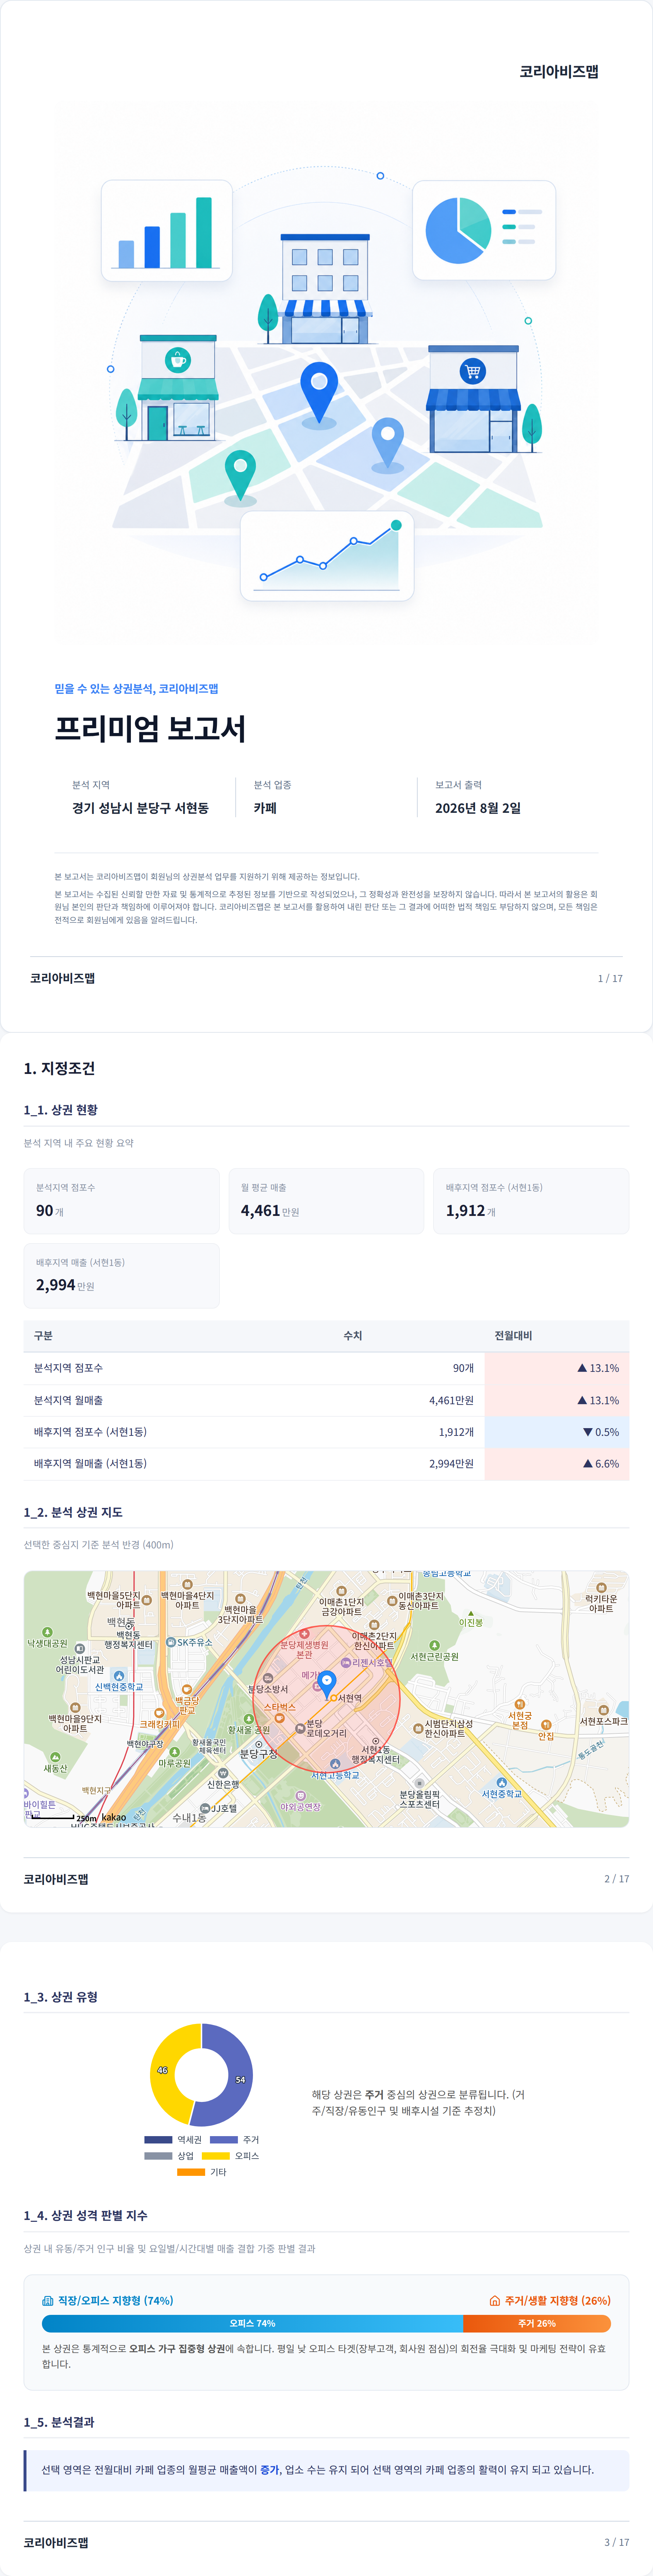Click the 경기 성남시 분당구 서현동 region value
Viewport: 653px width, 2576px height.
coord(140,808)
